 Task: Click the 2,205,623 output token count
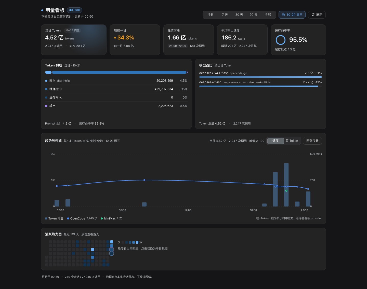166,106
